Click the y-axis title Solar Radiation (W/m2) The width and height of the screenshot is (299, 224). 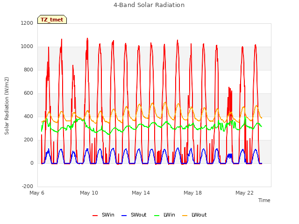7,106
